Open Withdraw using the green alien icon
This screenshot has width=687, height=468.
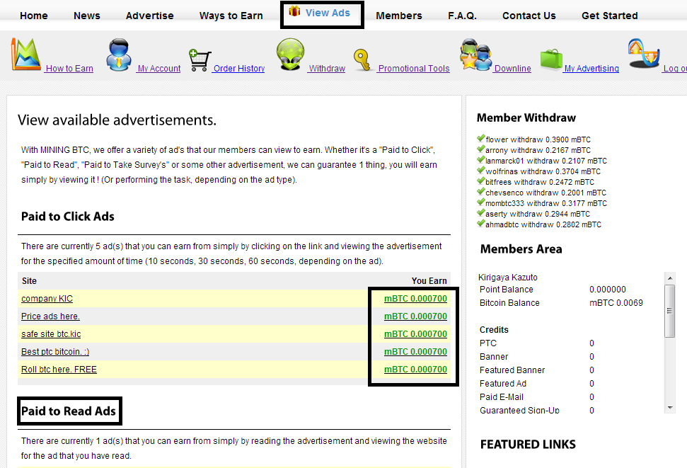click(290, 53)
